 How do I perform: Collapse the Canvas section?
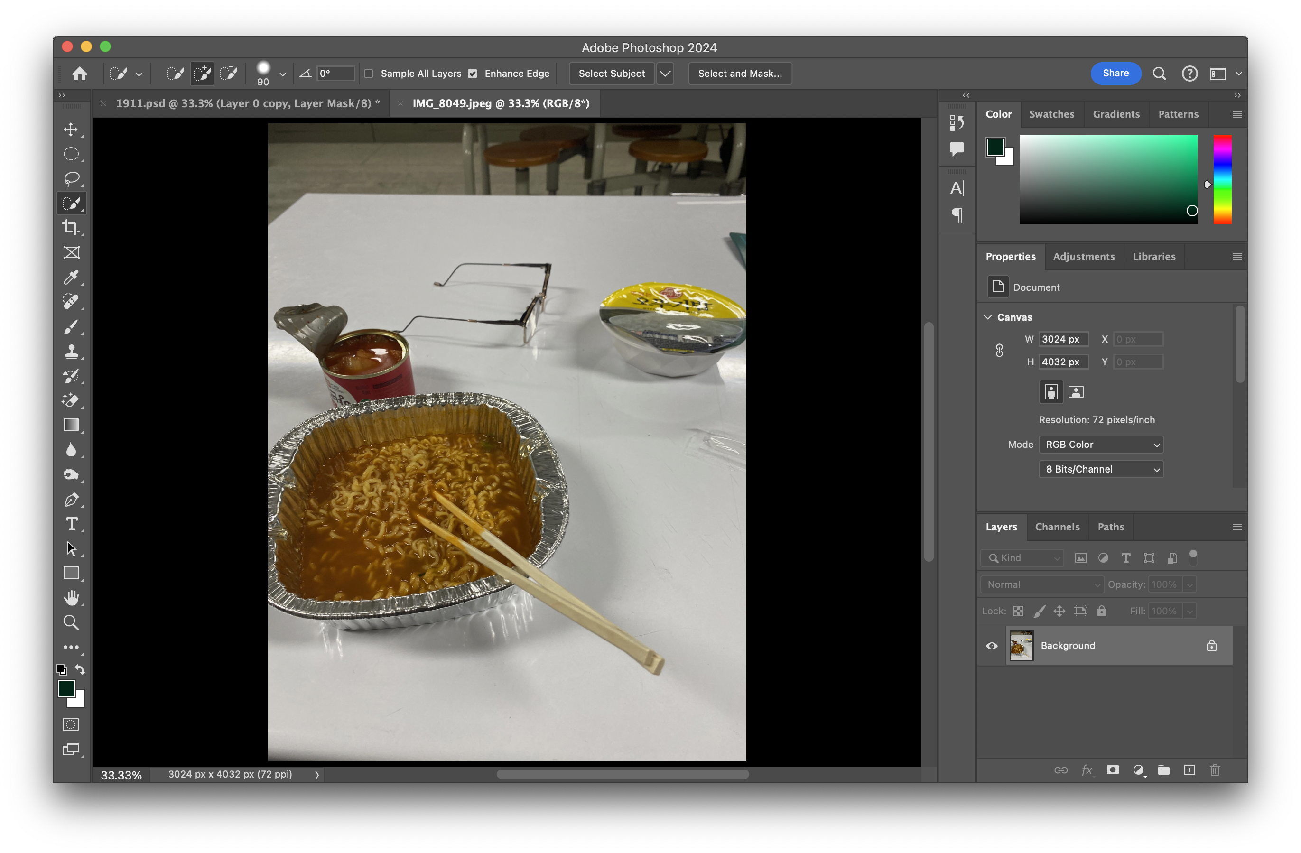988,317
